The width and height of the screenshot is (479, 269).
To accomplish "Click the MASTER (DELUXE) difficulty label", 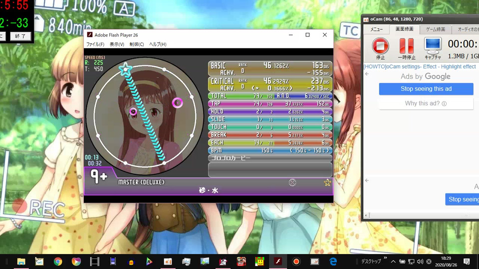I will coord(141,182).
